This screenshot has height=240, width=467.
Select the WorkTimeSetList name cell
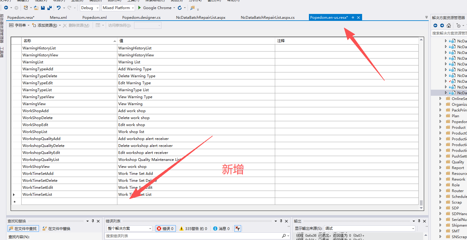tap(69, 195)
